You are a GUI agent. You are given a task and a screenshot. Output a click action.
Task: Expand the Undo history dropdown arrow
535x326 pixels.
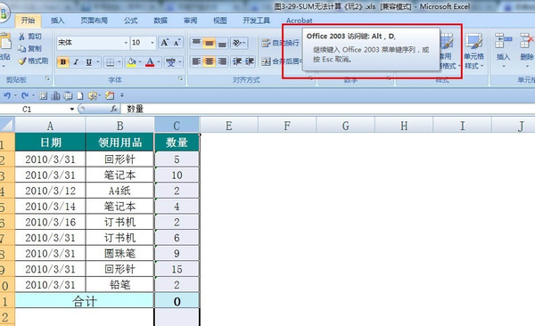[x=15, y=96]
